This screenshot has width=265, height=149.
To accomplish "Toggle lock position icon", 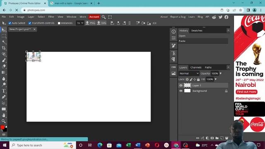I will pos(195,79).
